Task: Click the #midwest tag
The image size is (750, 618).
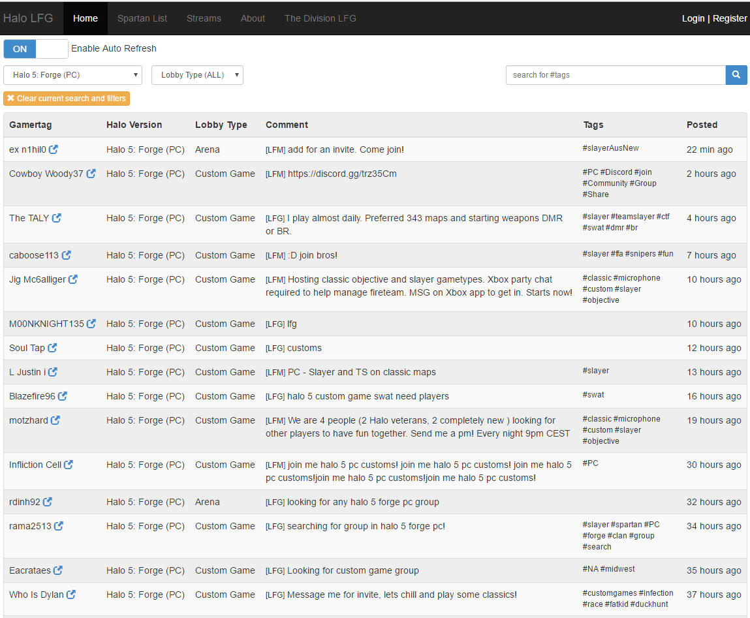Action: [617, 569]
